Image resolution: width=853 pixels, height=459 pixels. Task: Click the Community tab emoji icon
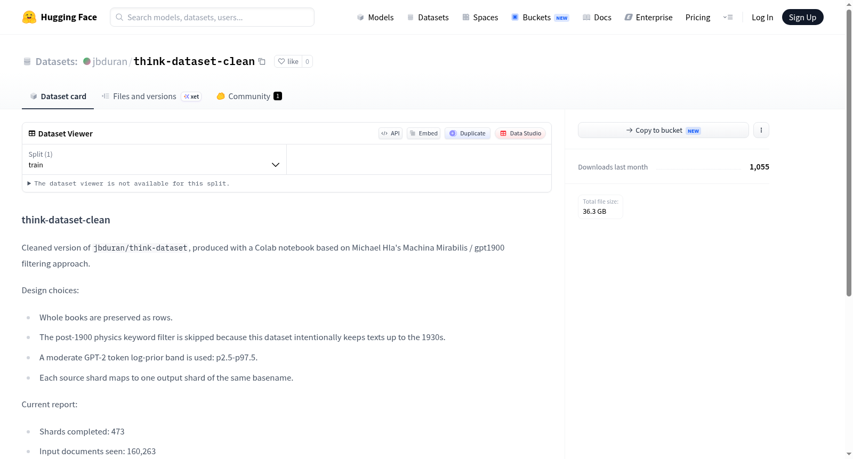[x=221, y=96]
